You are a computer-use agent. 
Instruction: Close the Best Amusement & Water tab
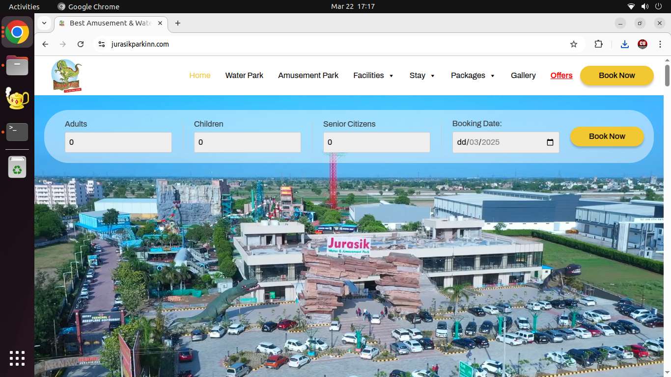click(x=160, y=23)
